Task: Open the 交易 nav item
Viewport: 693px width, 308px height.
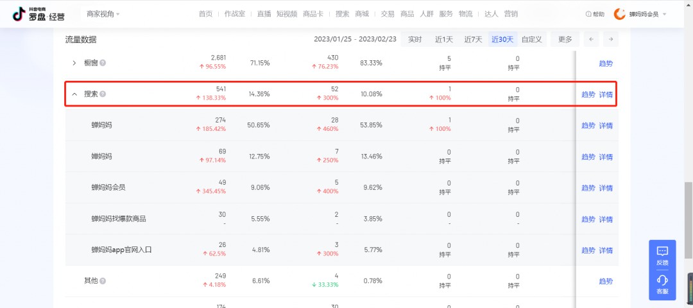Action: (x=388, y=14)
